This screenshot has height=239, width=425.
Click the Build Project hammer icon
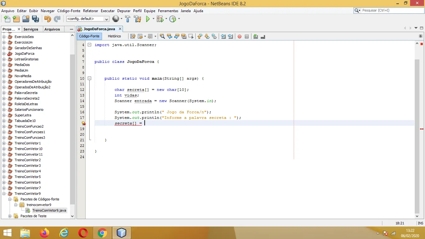pyautogui.click(x=128, y=19)
